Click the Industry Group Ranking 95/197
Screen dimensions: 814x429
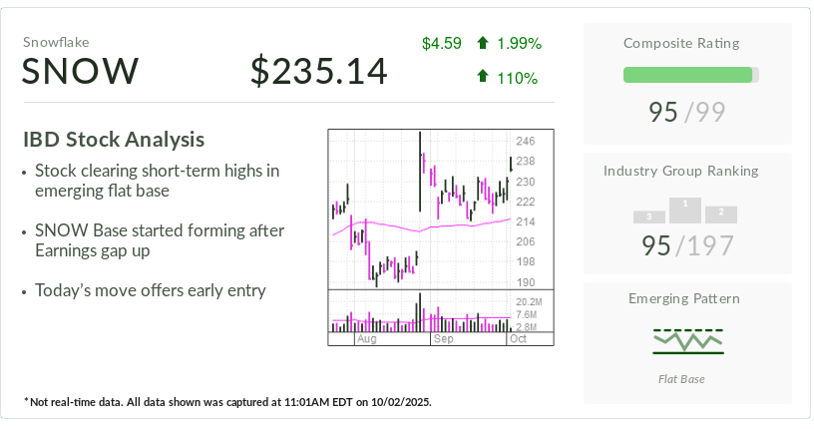(x=687, y=245)
